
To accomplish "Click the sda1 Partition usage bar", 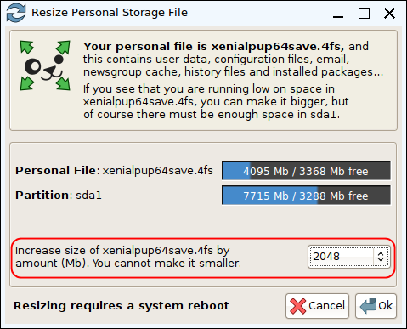I will click(x=306, y=196).
